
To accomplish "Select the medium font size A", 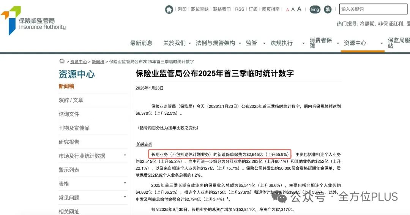I will pos(293,9).
